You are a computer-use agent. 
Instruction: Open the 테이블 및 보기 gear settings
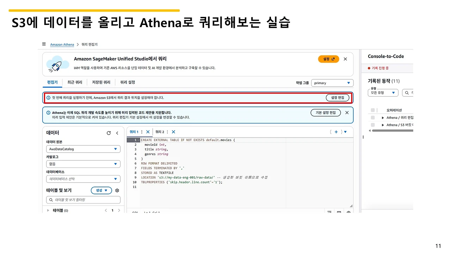tap(117, 190)
